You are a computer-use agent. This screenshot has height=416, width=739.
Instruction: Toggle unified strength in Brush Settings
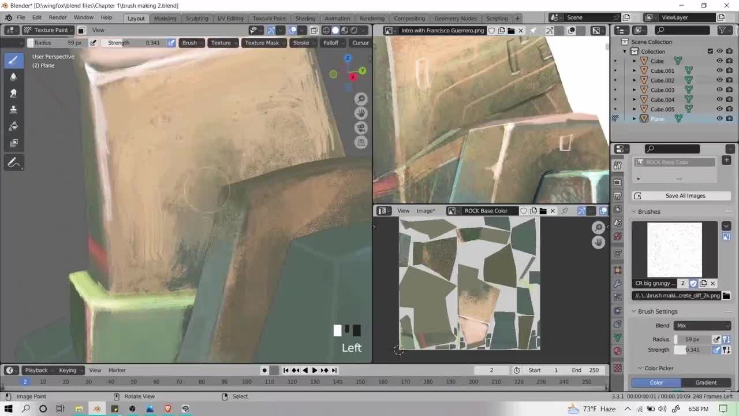point(726,350)
